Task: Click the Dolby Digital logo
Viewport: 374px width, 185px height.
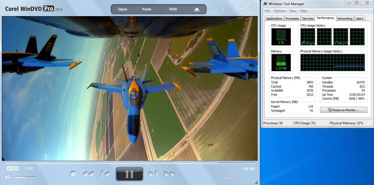Action: (x=13, y=168)
